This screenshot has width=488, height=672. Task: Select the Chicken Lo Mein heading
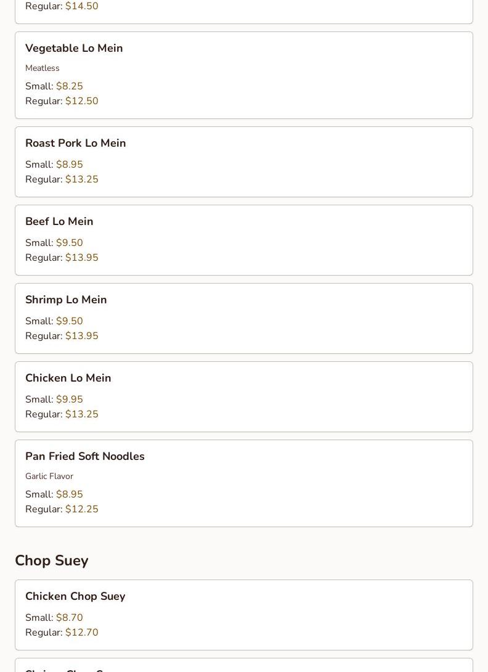(x=68, y=377)
